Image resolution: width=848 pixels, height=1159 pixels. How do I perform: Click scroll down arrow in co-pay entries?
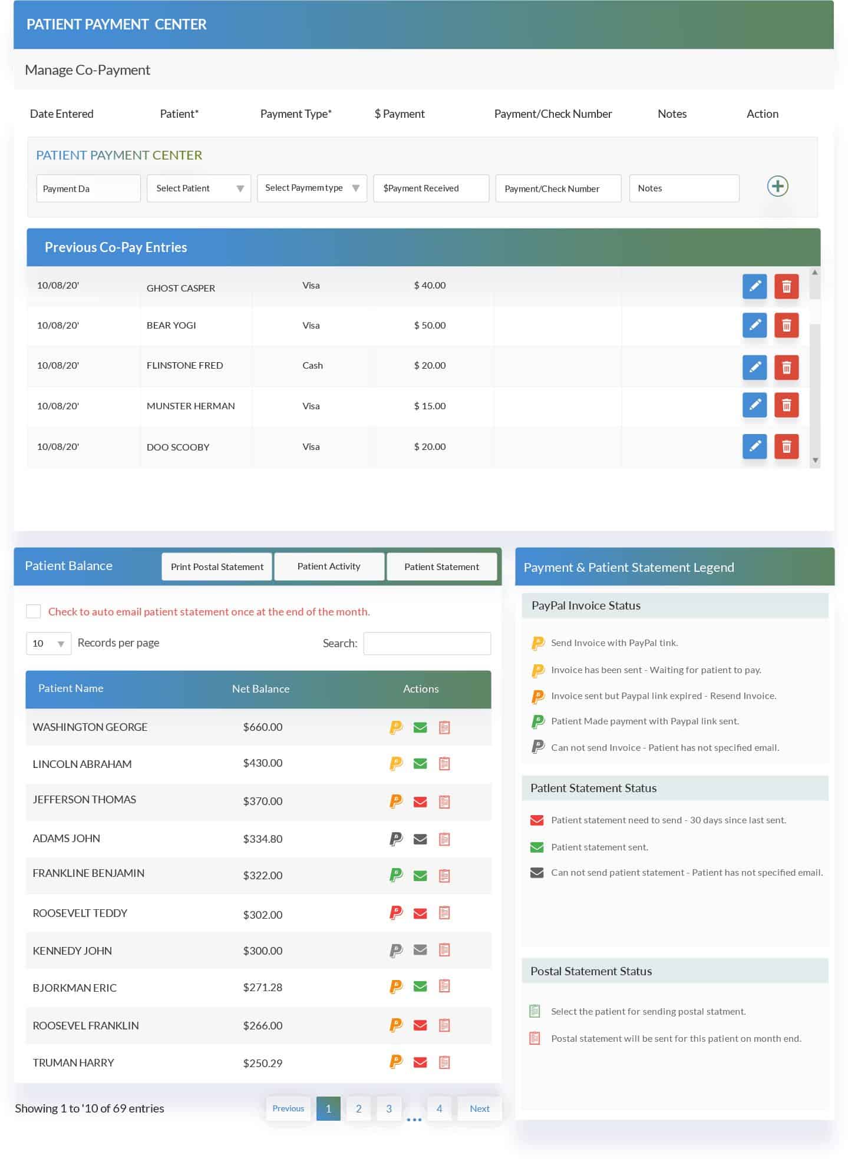coord(815,461)
